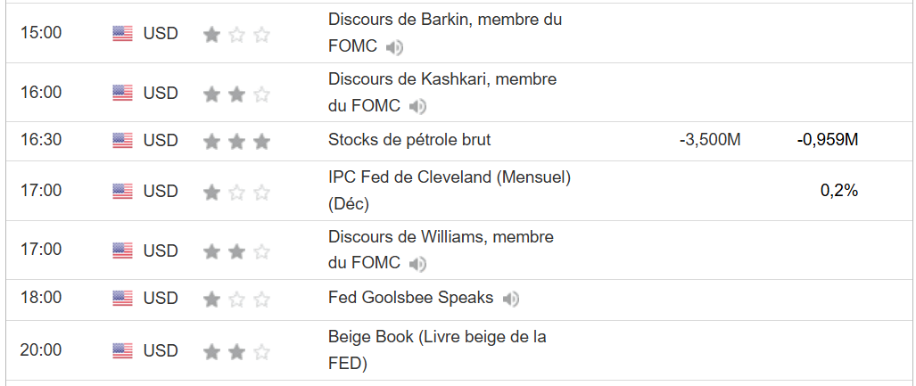The height and width of the screenshot is (386, 916).
Task: Click US flag in 15:00 row
Action: click(x=122, y=34)
